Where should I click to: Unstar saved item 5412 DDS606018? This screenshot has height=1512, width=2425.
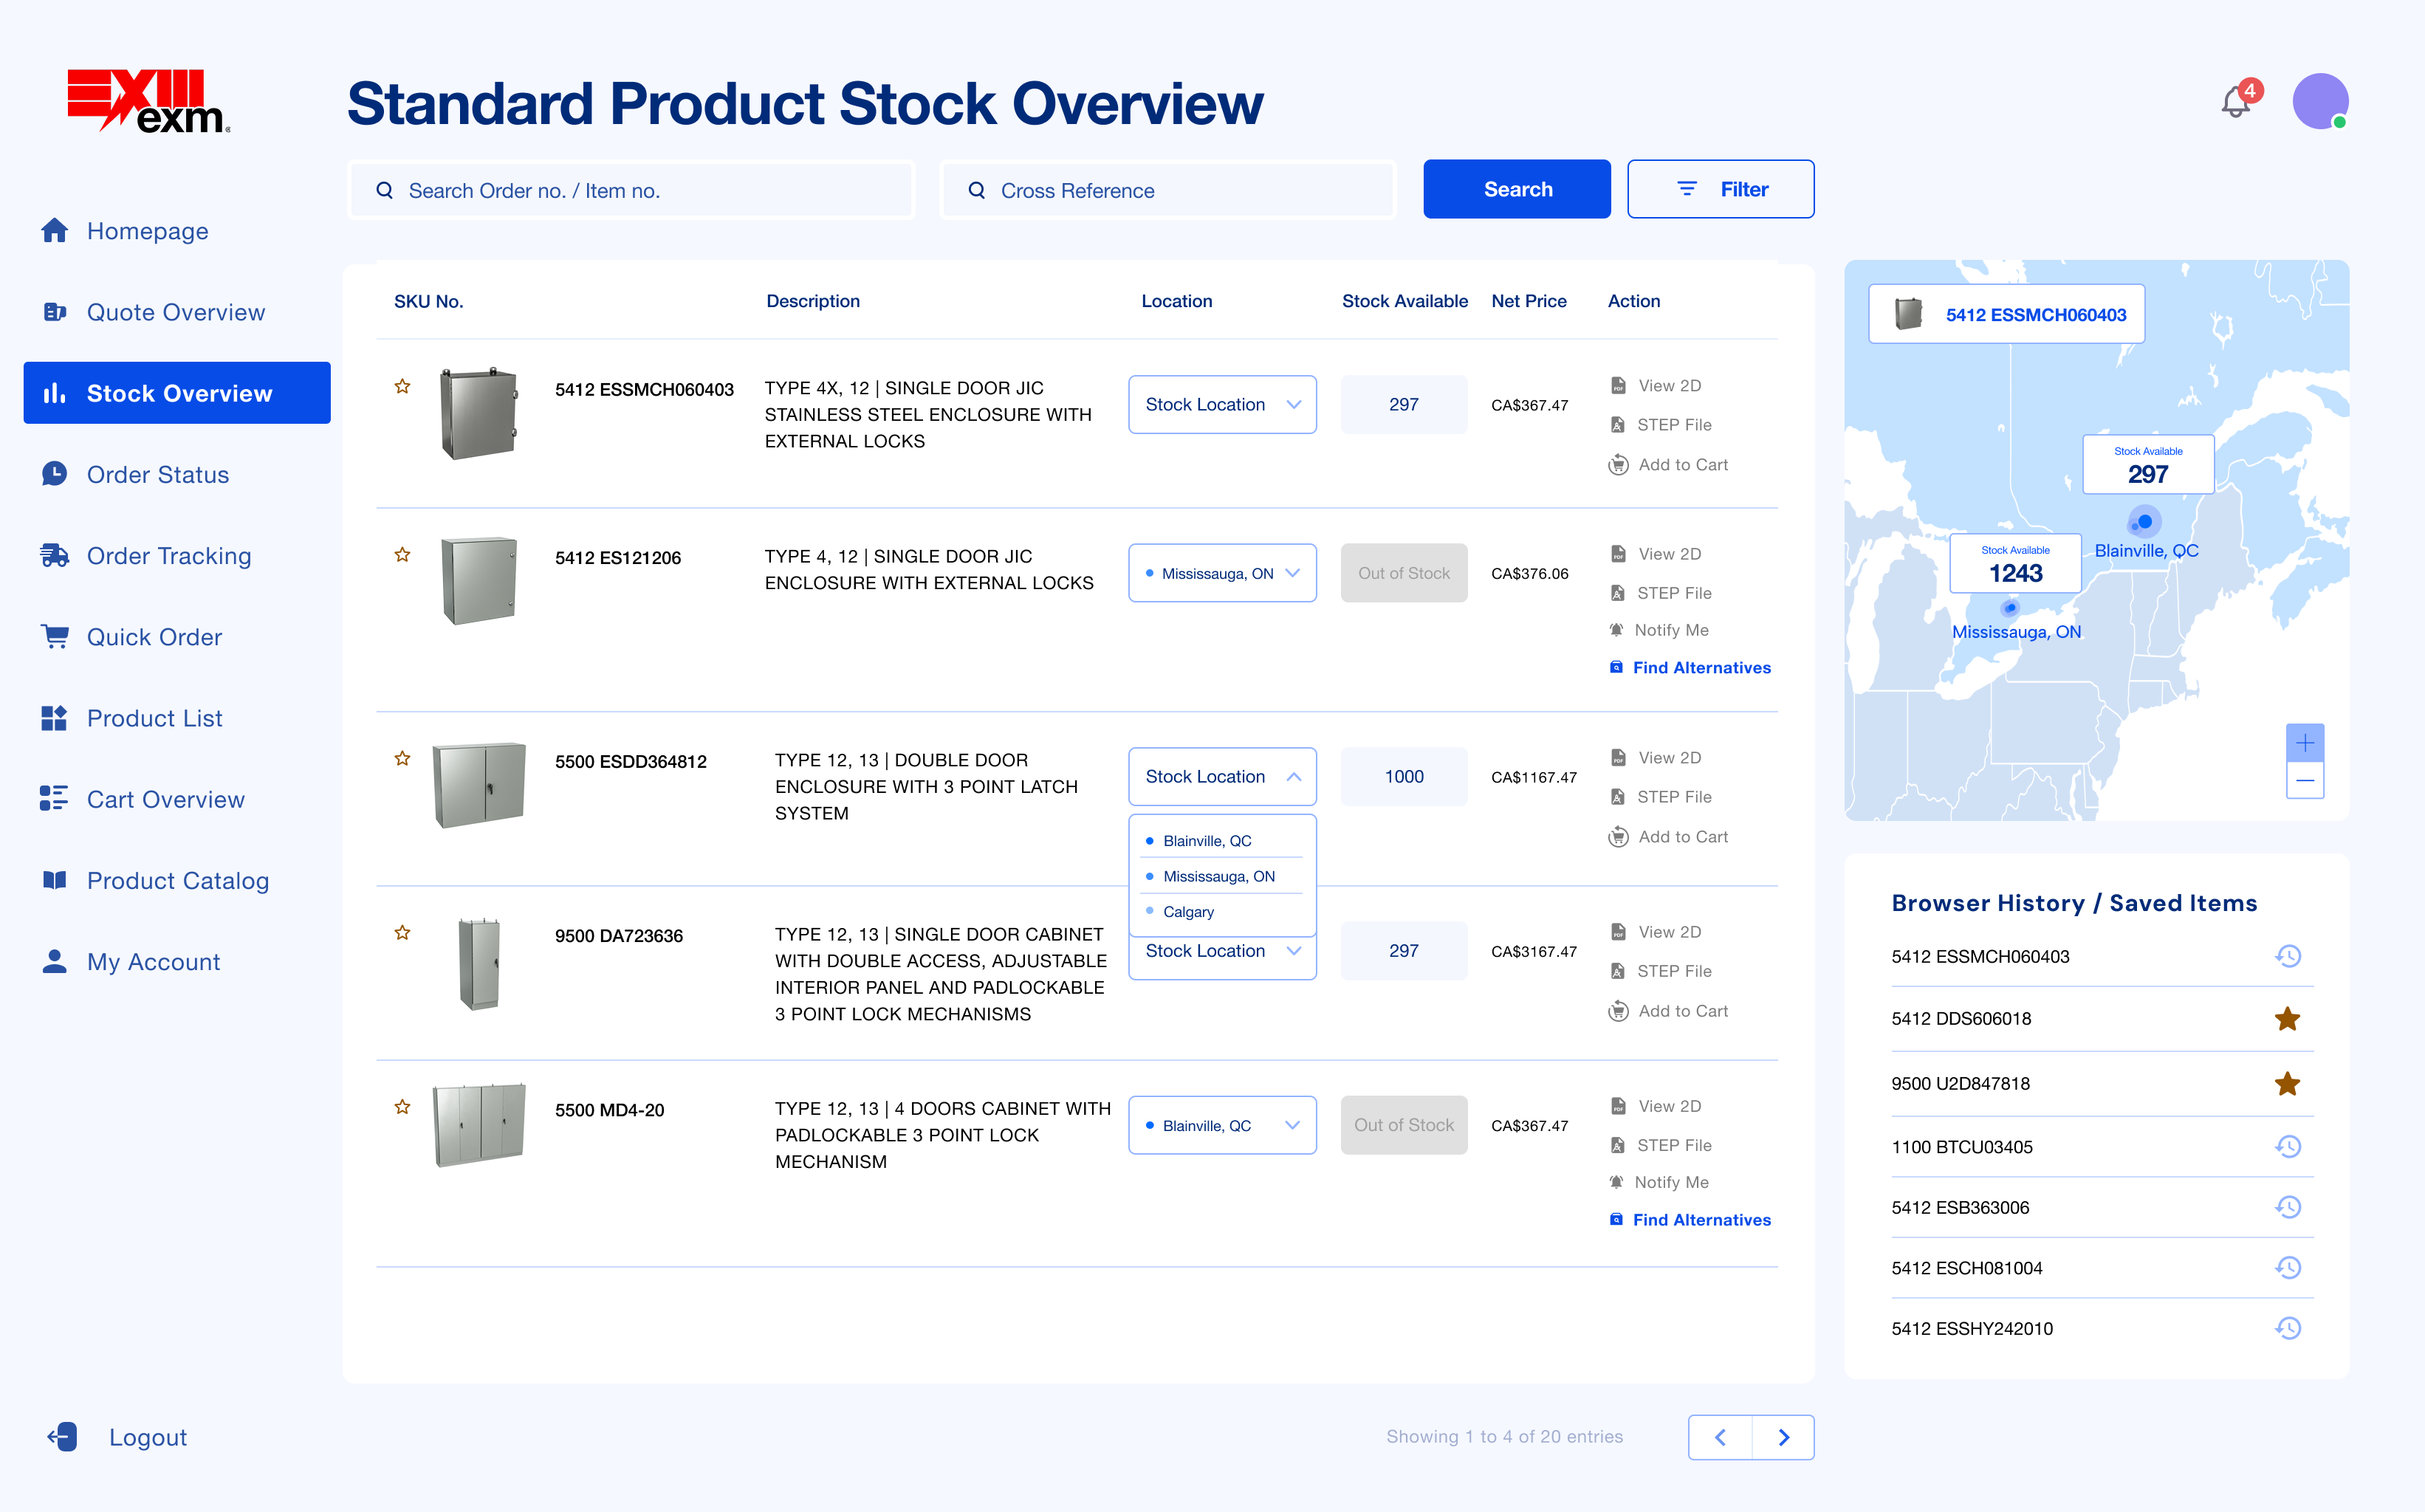[x=2287, y=1019]
